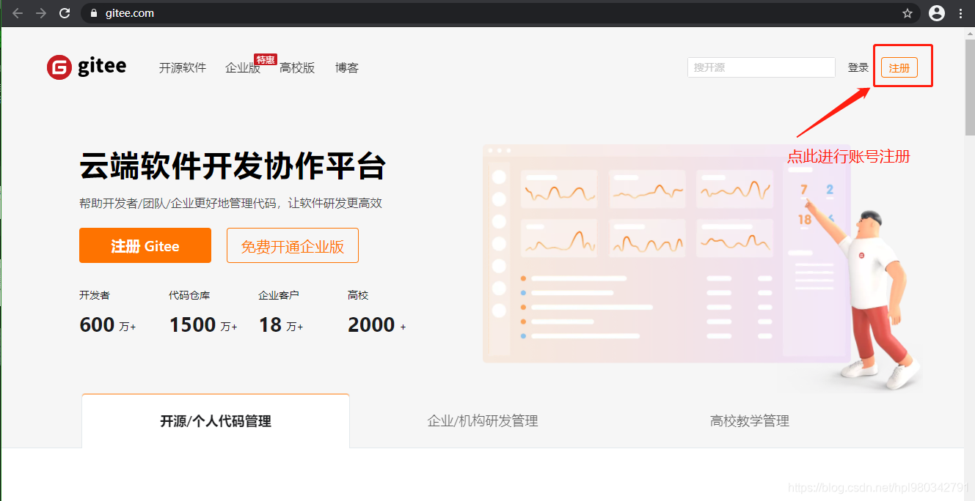The image size is (975, 501).
Task: Click the 登录 link
Action: (x=858, y=67)
